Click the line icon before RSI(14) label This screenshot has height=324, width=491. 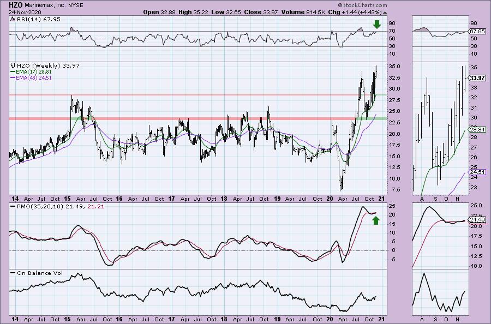pyautogui.click(x=13, y=19)
